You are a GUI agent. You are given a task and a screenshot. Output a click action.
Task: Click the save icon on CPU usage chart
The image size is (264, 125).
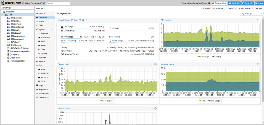click(x=258, y=20)
